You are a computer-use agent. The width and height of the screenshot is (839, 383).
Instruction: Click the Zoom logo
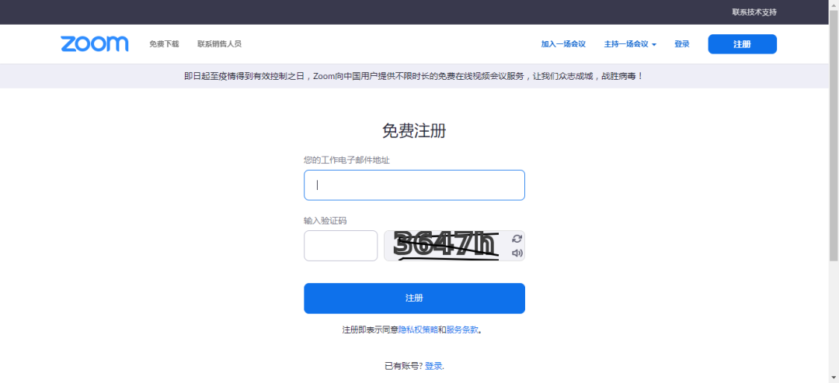coord(95,43)
